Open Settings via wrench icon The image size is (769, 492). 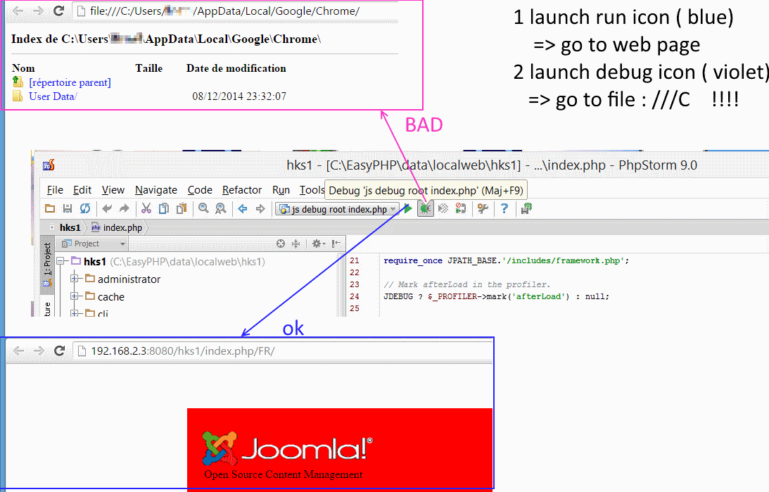483,209
